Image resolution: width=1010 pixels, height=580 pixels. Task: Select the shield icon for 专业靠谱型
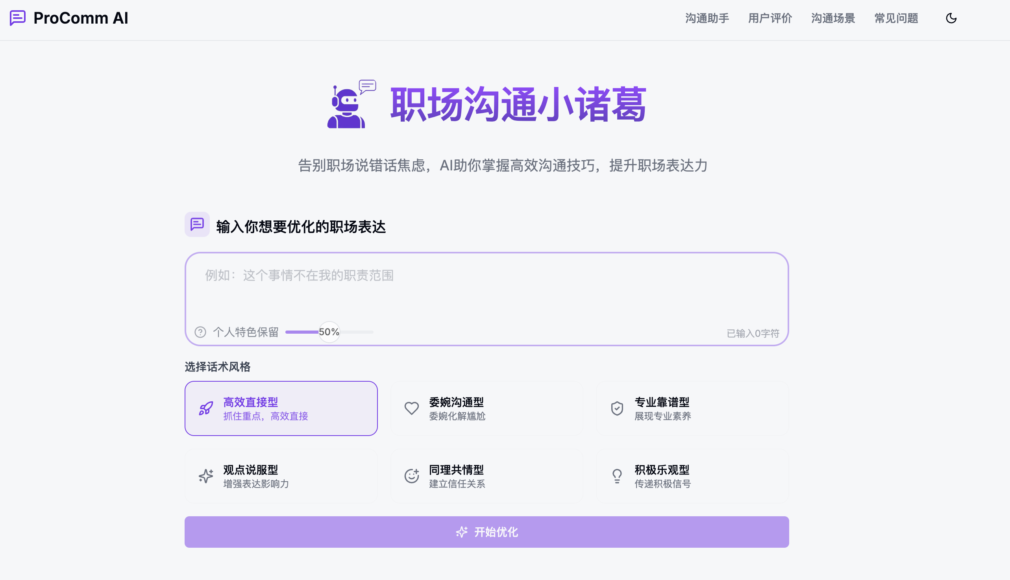point(617,409)
